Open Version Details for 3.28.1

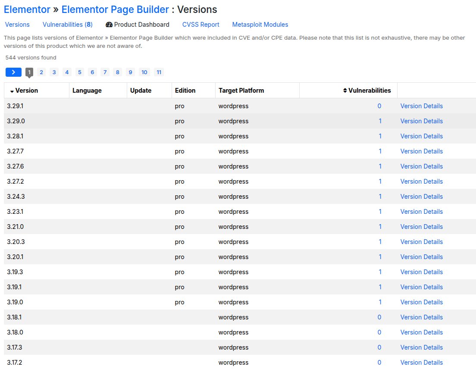tap(421, 136)
